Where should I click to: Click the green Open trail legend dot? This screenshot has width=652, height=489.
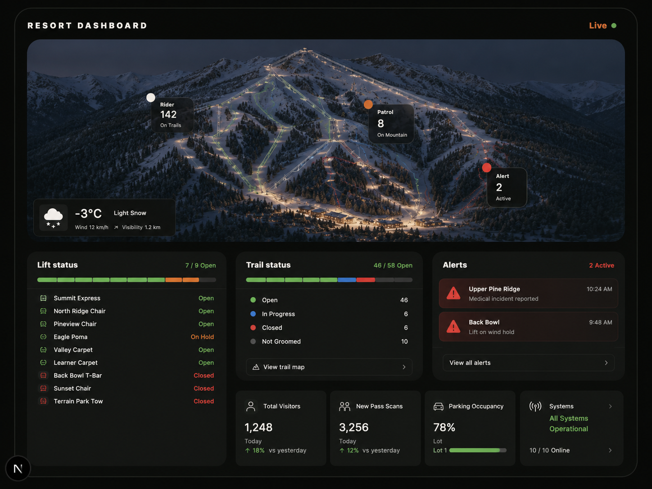[x=253, y=300]
